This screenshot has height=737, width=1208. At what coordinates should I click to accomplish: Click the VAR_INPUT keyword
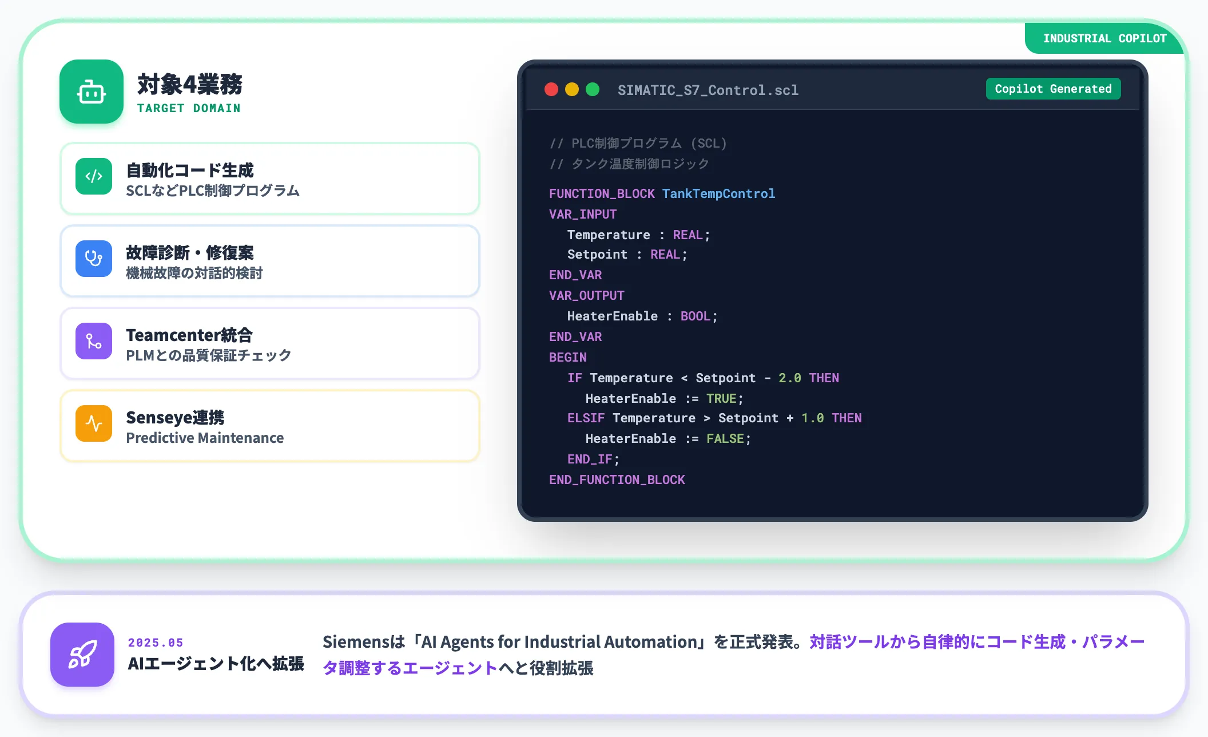tap(583, 214)
